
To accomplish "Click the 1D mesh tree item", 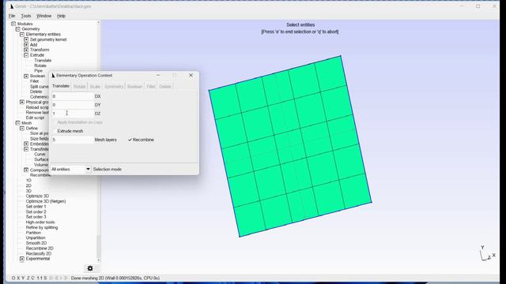I will [28, 181].
